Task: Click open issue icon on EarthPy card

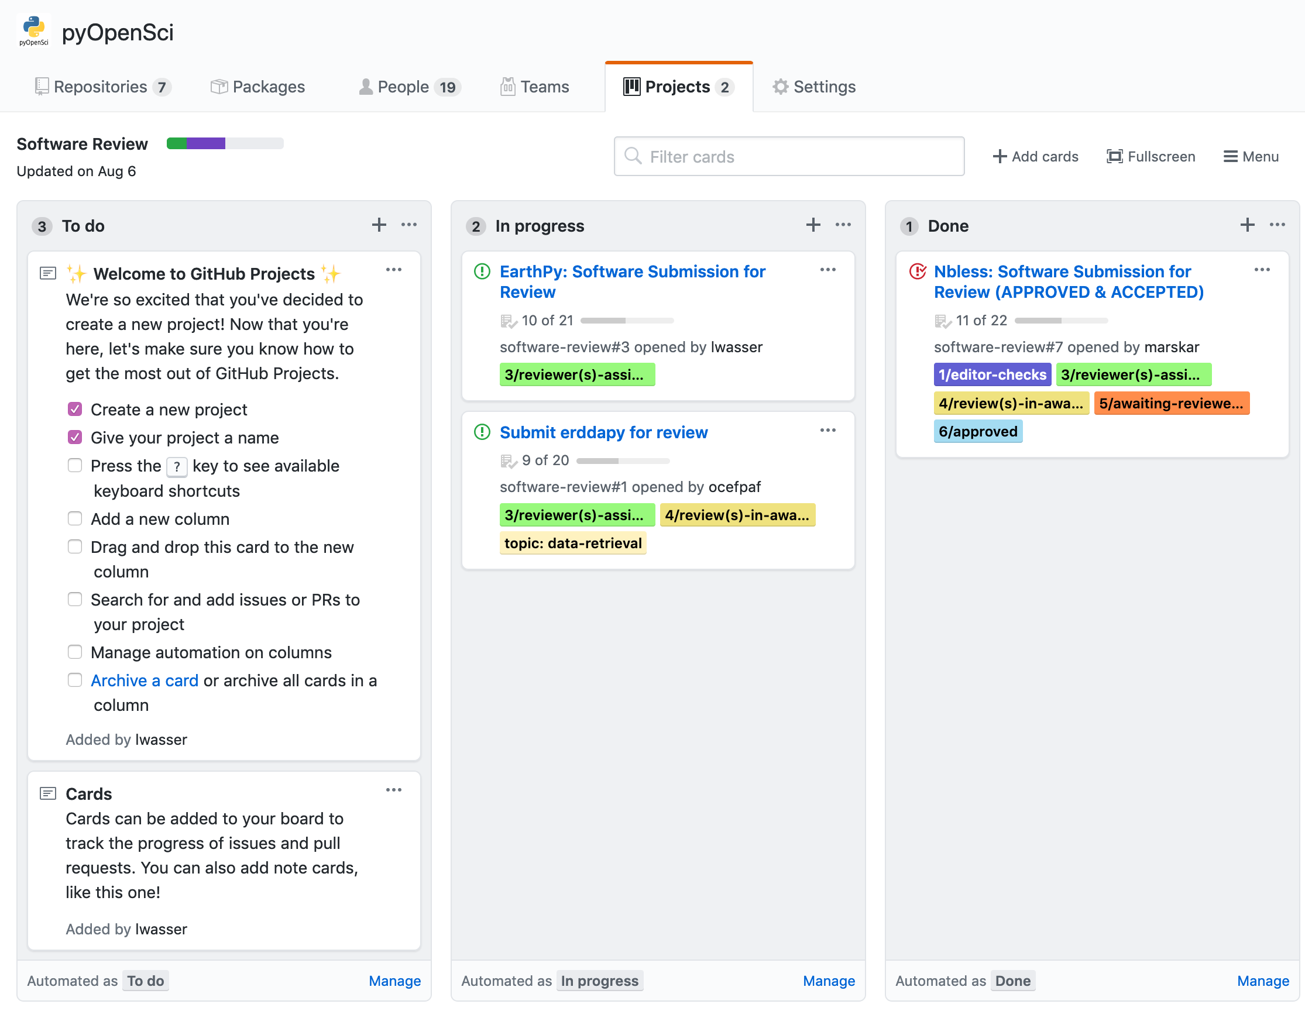Action: coord(482,271)
